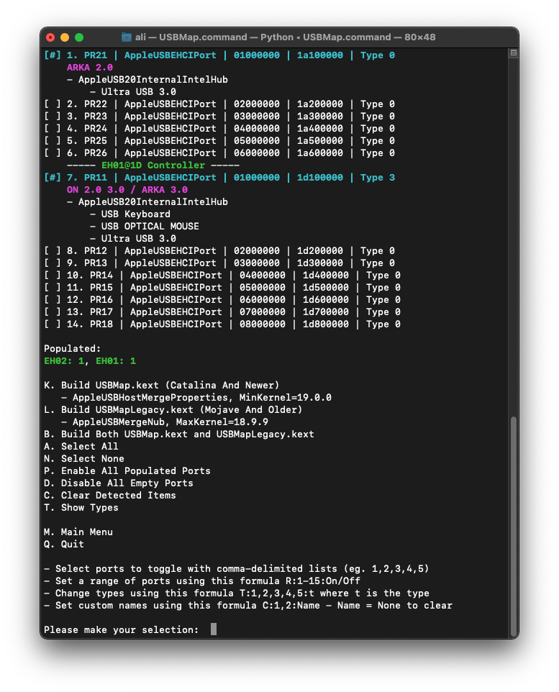Click the 'A. Select All' option

click(81, 446)
